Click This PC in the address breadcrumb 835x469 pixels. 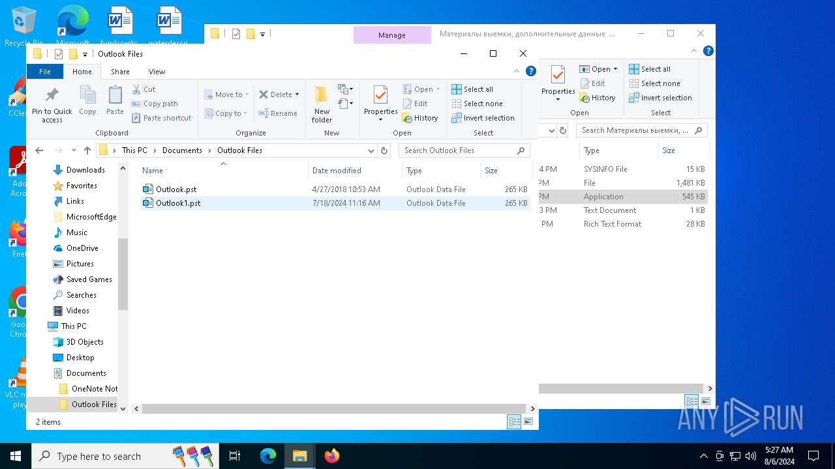point(134,150)
